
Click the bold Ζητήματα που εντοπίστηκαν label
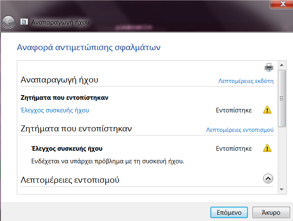click(64, 98)
